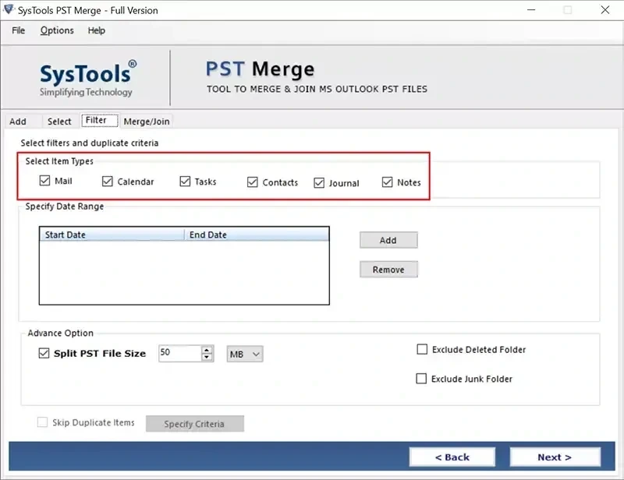
Task: Open the File menu
Action: (18, 30)
